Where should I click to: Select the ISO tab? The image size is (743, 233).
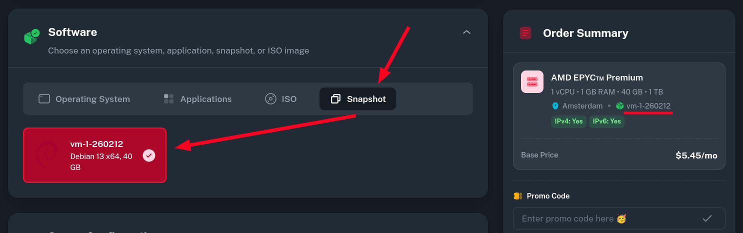(x=281, y=99)
